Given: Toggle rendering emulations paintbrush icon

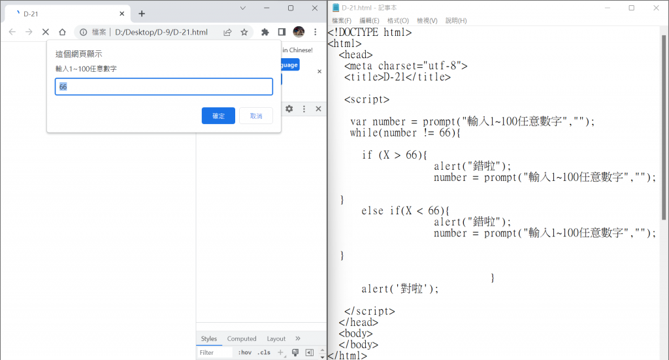Looking at the screenshot, I should tap(295, 353).
